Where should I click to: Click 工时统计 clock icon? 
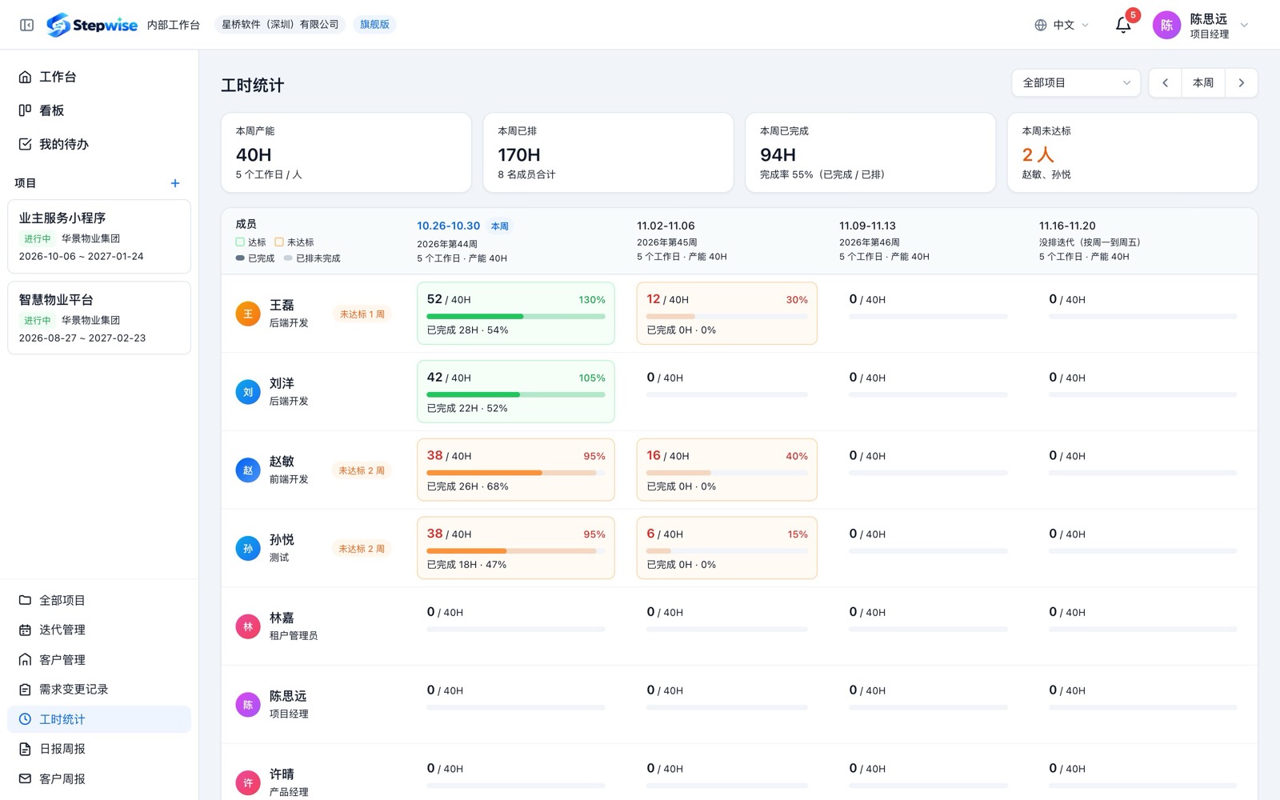point(25,719)
